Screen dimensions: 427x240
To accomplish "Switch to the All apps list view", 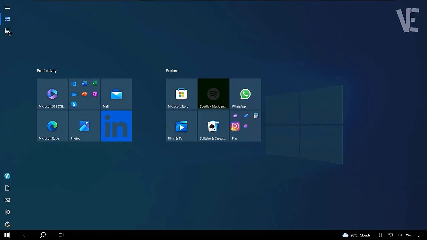I will pyautogui.click(x=7, y=31).
